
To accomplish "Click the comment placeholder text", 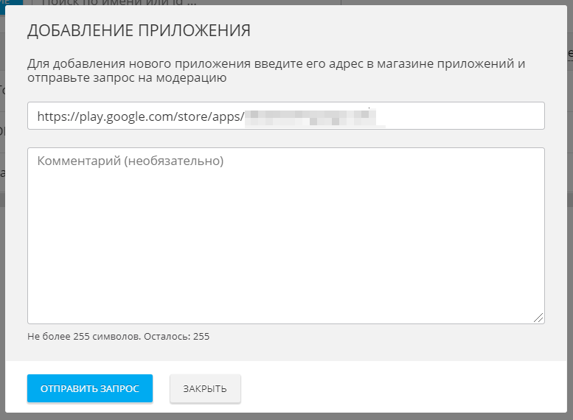I will (x=130, y=161).
